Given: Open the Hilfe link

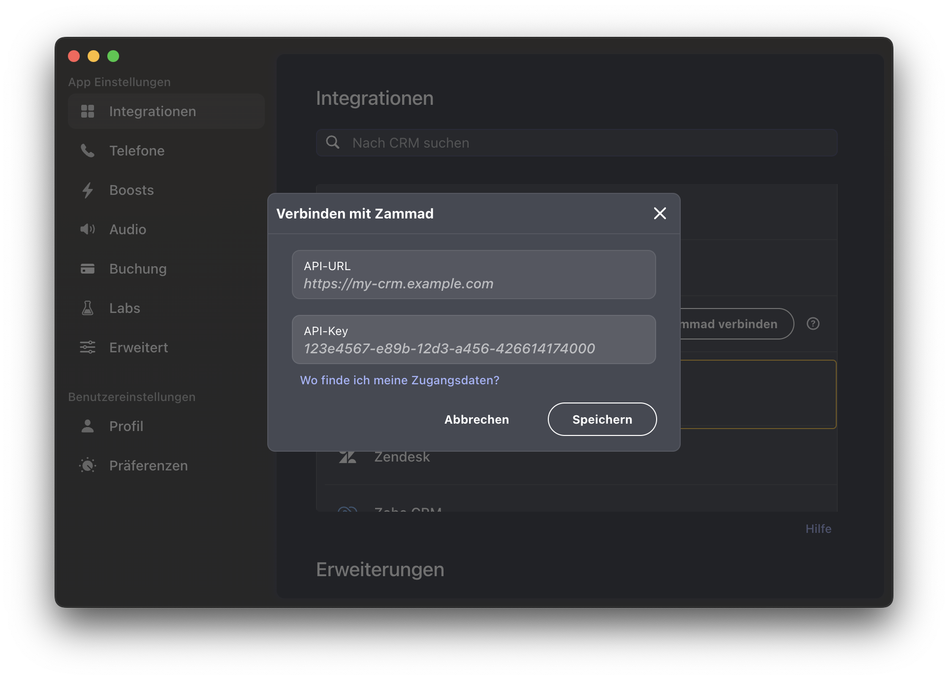Looking at the screenshot, I should pyautogui.click(x=819, y=529).
